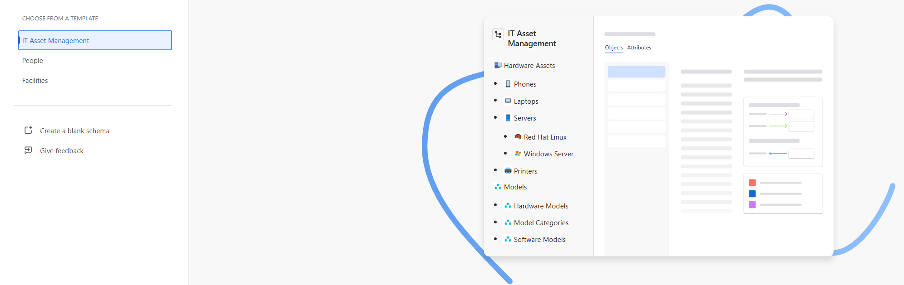
Task: Click the Laptops icon in preview
Action: 508,101
